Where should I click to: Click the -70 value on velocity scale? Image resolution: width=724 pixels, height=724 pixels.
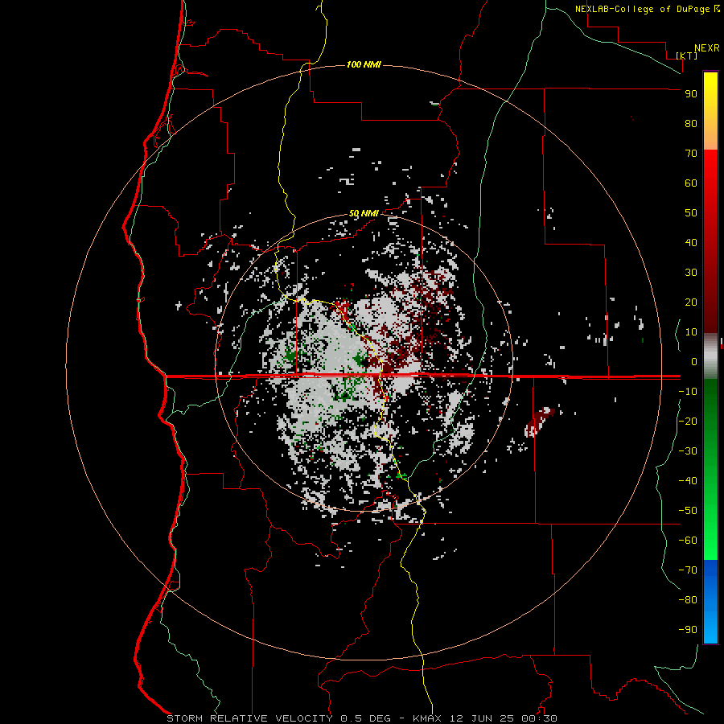click(688, 570)
